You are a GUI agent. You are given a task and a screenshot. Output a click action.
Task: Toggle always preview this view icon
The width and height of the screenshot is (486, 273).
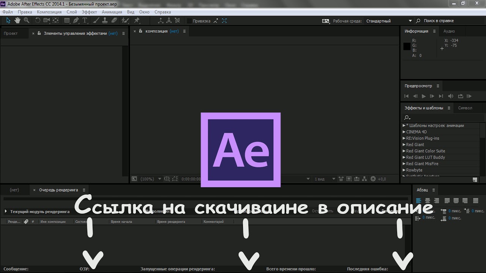(134, 179)
